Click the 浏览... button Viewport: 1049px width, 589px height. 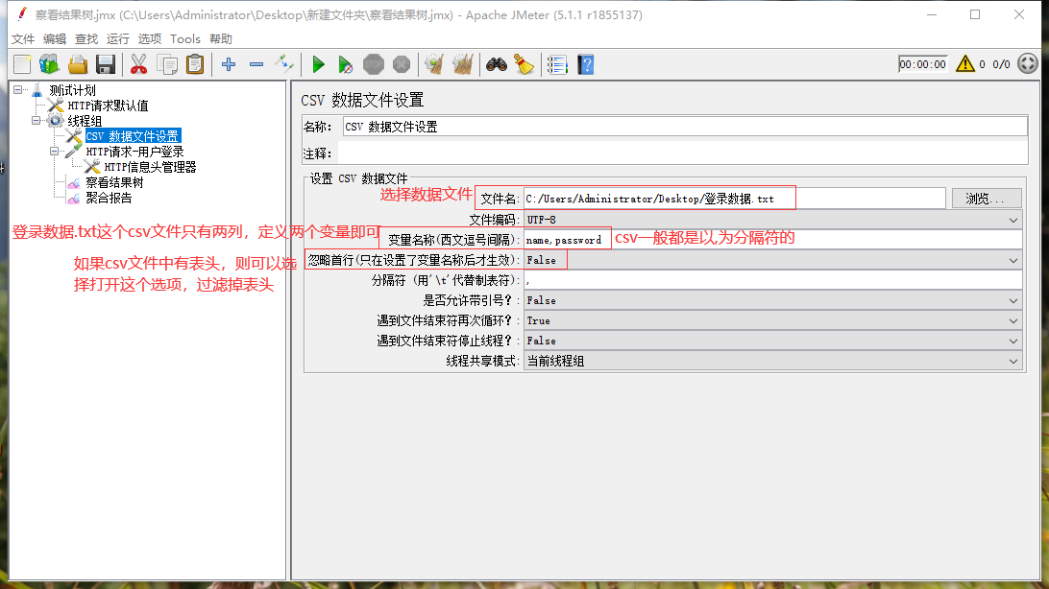coord(987,199)
